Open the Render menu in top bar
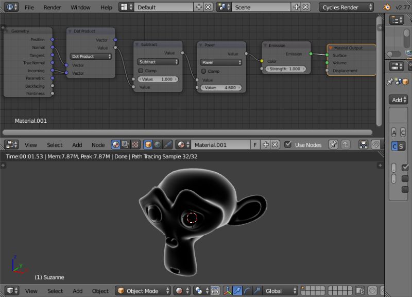Screen dimensions: 412x297 [x=52, y=7]
